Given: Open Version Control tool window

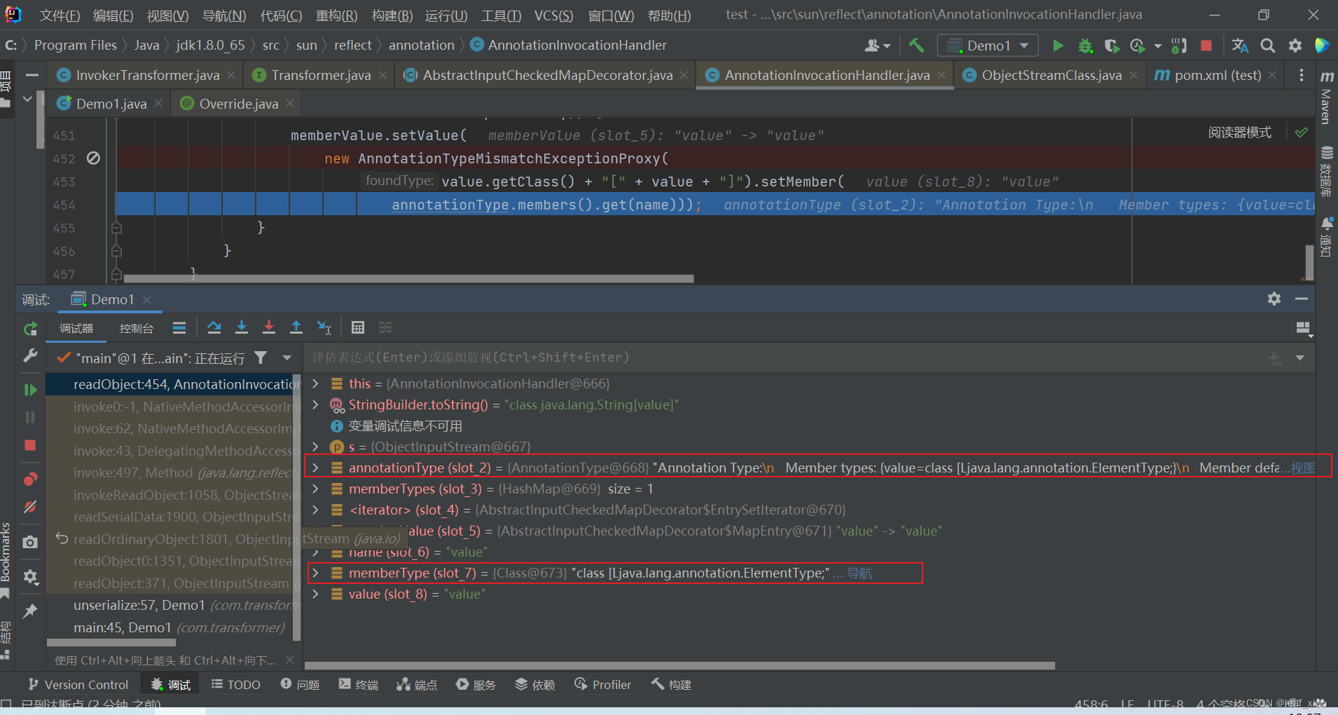Looking at the screenshot, I should (78, 684).
